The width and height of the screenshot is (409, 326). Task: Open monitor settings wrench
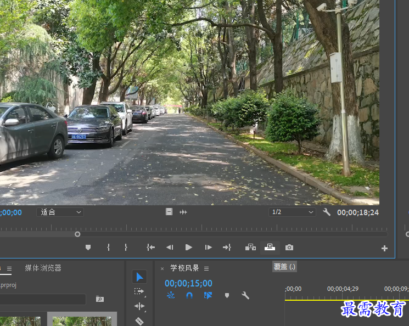pos(327,212)
